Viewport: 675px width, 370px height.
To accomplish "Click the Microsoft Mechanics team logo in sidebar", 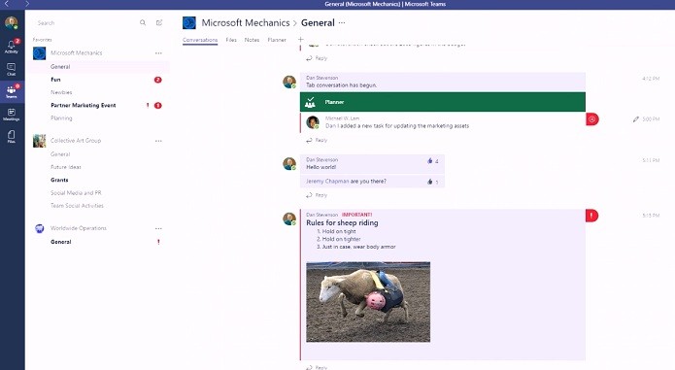I will pos(39,53).
